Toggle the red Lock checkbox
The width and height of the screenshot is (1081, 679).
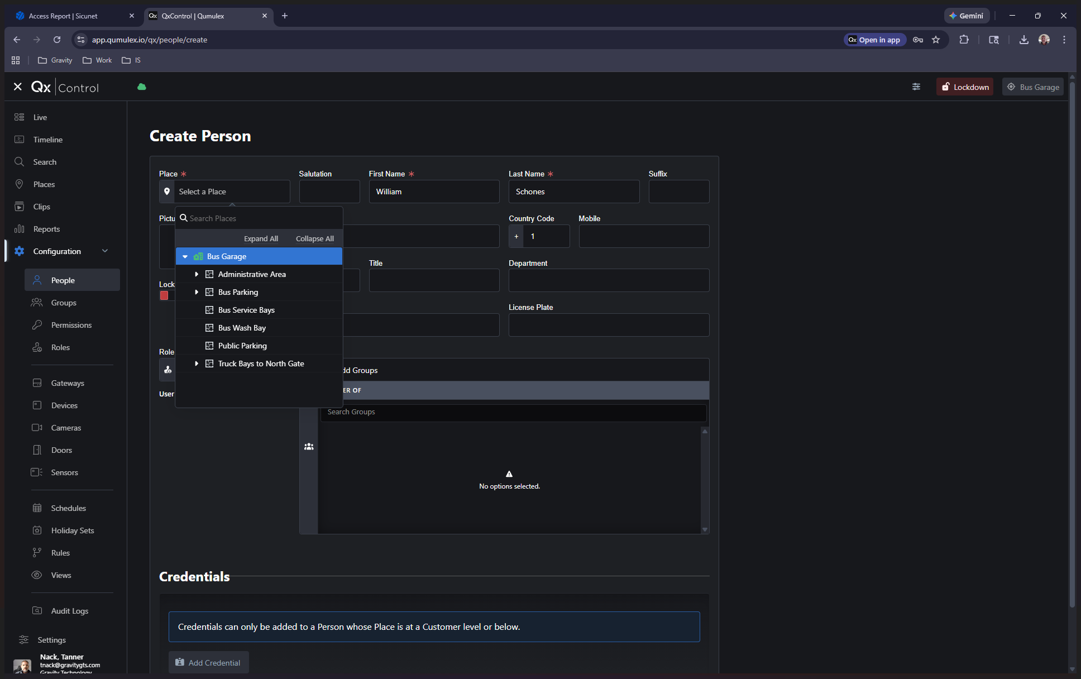[164, 296]
